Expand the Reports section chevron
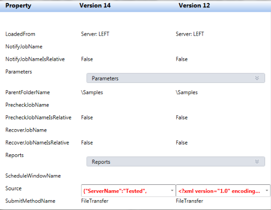 257,162
